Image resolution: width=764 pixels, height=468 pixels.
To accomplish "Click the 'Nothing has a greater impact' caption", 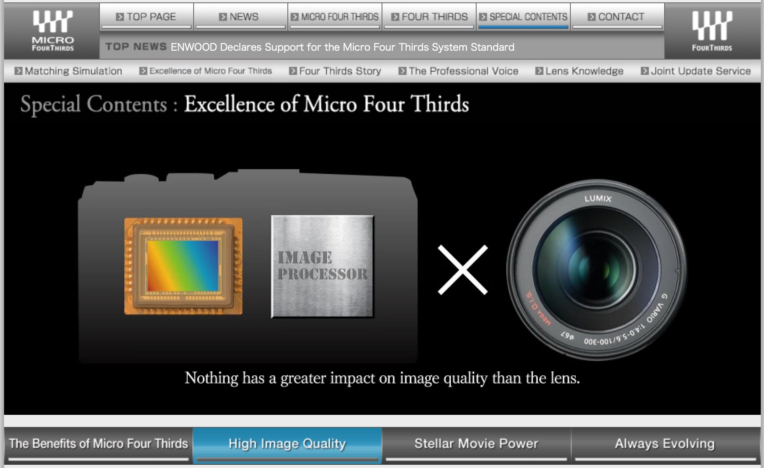I will (382, 378).
